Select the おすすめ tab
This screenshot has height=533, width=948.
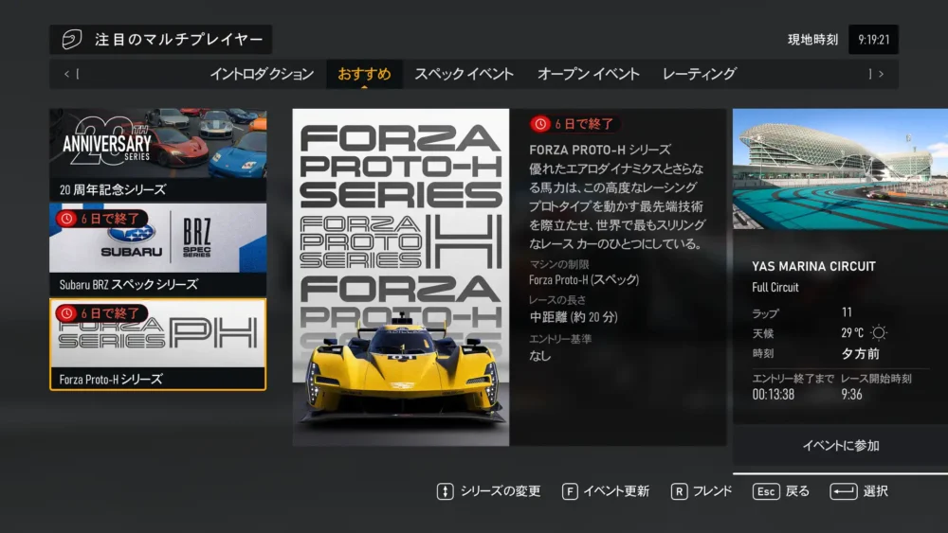point(364,74)
